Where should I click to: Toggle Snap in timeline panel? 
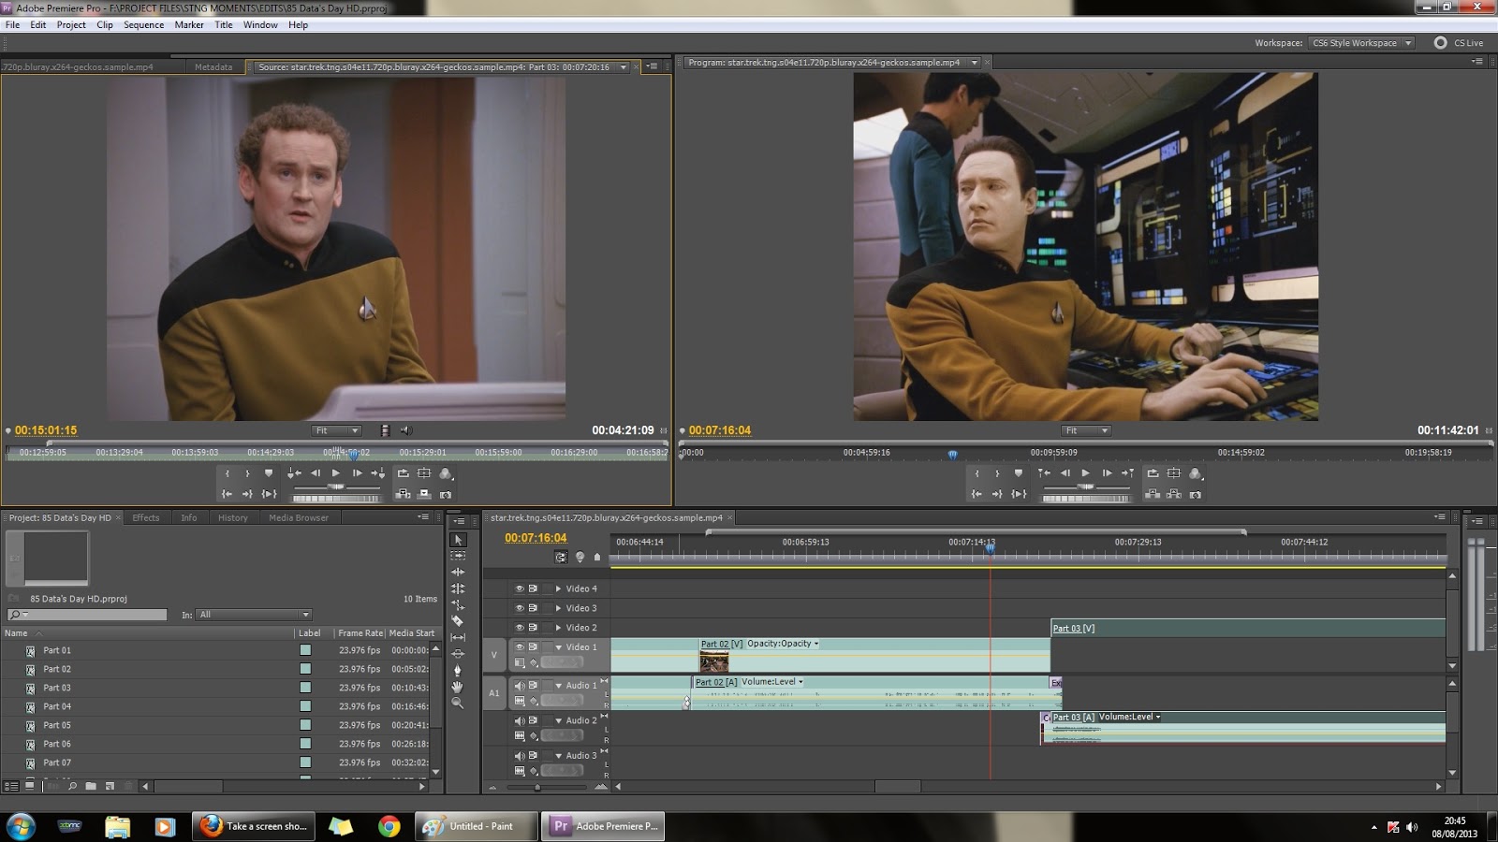tap(560, 557)
